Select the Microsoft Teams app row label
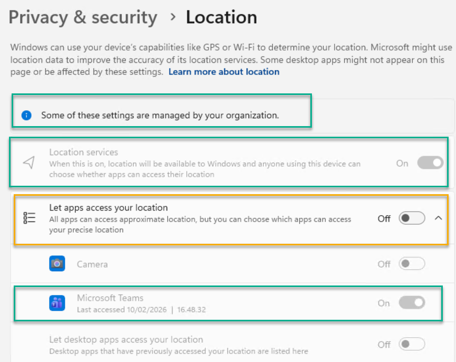 tap(110, 298)
